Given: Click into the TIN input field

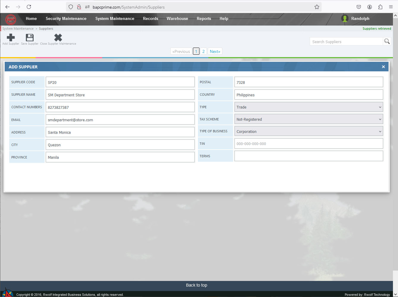Looking at the screenshot, I should [309, 144].
